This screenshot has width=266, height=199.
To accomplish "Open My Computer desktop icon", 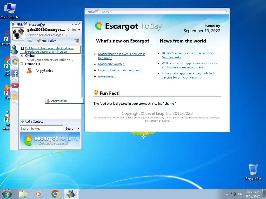I will tap(10, 11).
